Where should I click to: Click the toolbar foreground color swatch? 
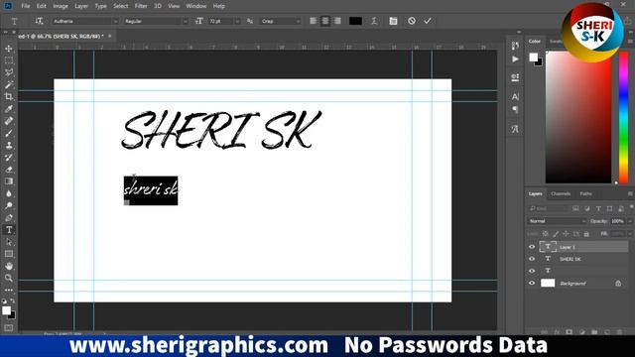[x=6, y=310]
